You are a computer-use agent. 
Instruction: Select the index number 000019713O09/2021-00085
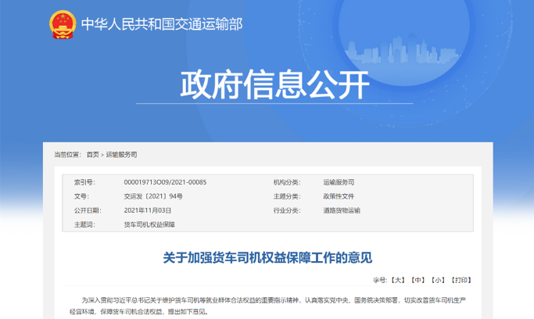click(165, 182)
